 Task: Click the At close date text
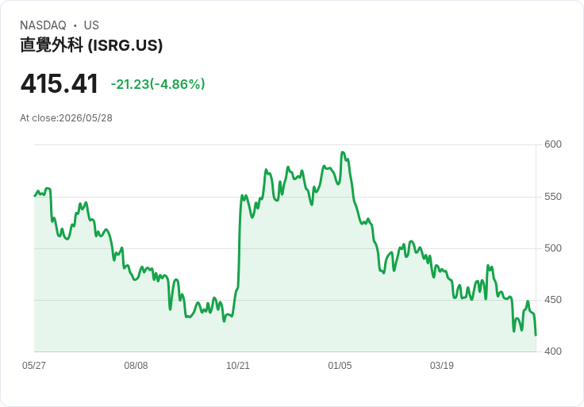coord(66,118)
